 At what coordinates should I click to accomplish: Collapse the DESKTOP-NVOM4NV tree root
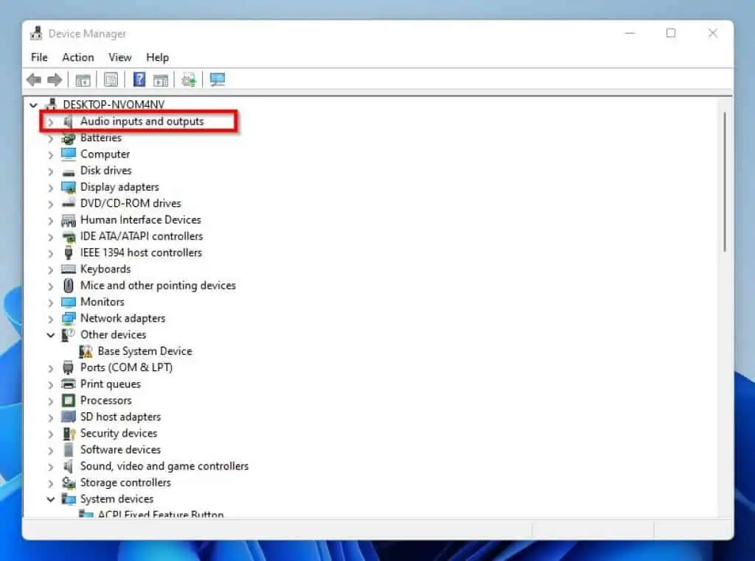coord(33,104)
